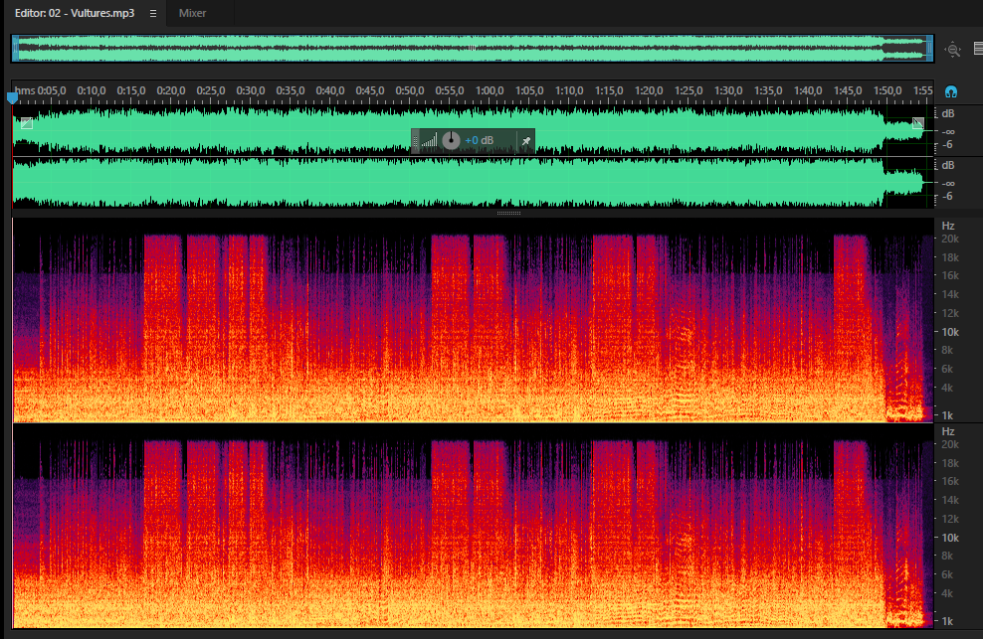
Task: Click the 10k label on upper spectrogram scale
Action: click(950, 332)
